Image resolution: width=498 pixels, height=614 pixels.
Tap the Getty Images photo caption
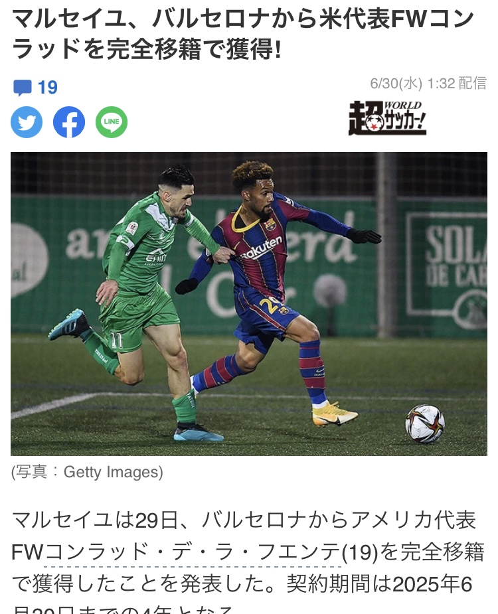pyautogui.click(x=87, y=472)
